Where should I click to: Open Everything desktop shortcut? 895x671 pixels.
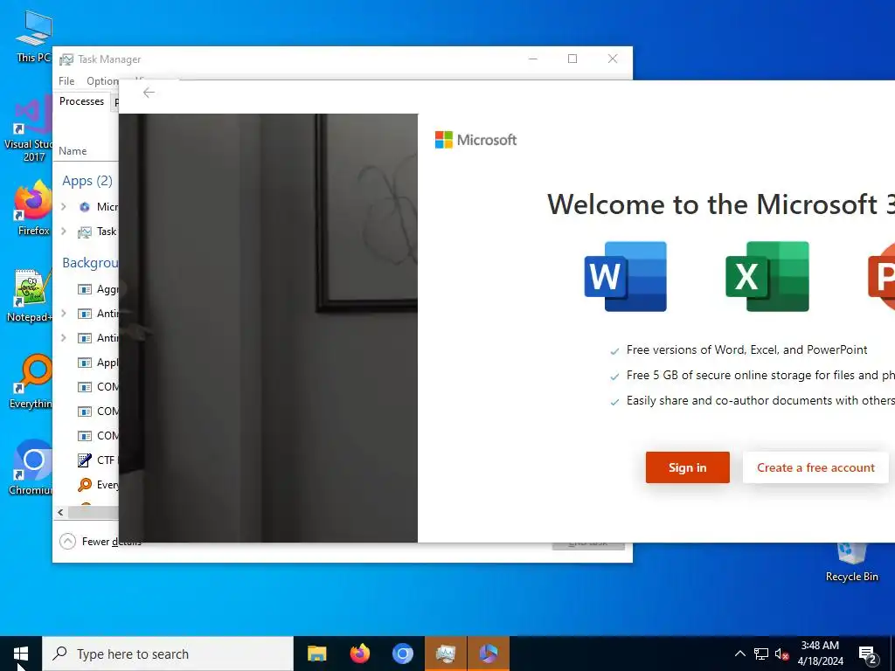[31, 382]
